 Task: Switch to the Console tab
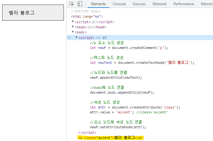click(x=119, y=4)
